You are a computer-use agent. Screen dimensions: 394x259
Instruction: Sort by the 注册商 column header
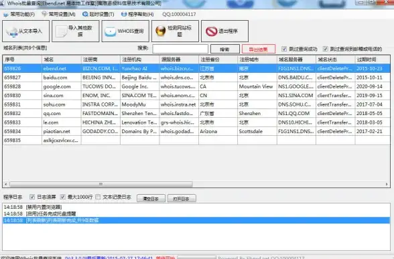point(101,60)
